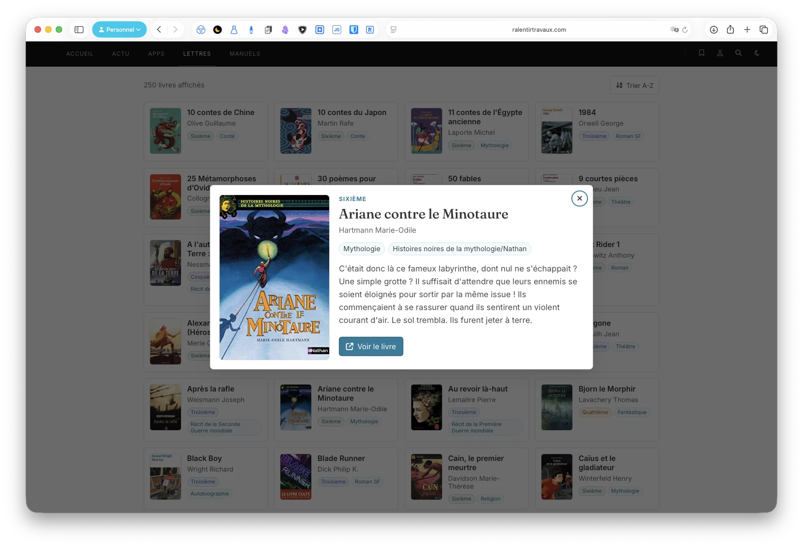Open the 1984 book card
This screenshot has height=547, width=803.
tap(597, 132)
